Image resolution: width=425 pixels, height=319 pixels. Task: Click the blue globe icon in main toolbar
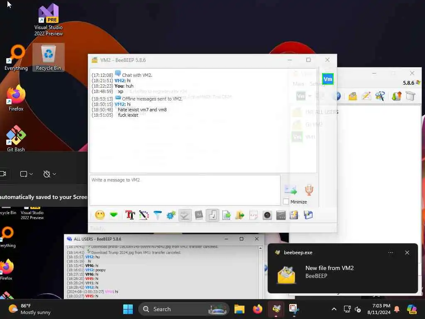point(337,96)
